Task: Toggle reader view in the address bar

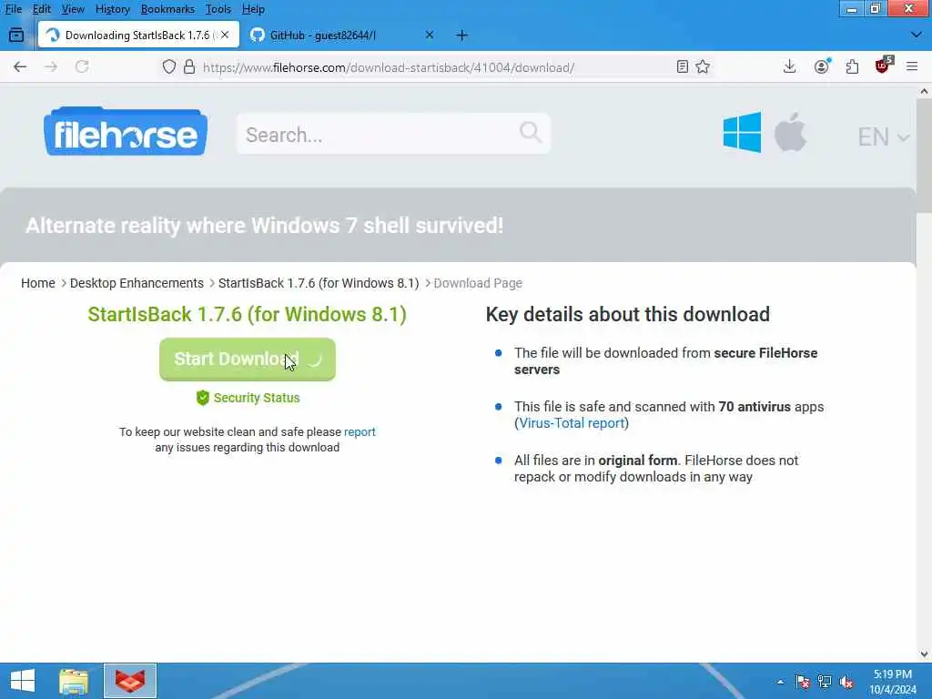Action: (x=683, y=66)
